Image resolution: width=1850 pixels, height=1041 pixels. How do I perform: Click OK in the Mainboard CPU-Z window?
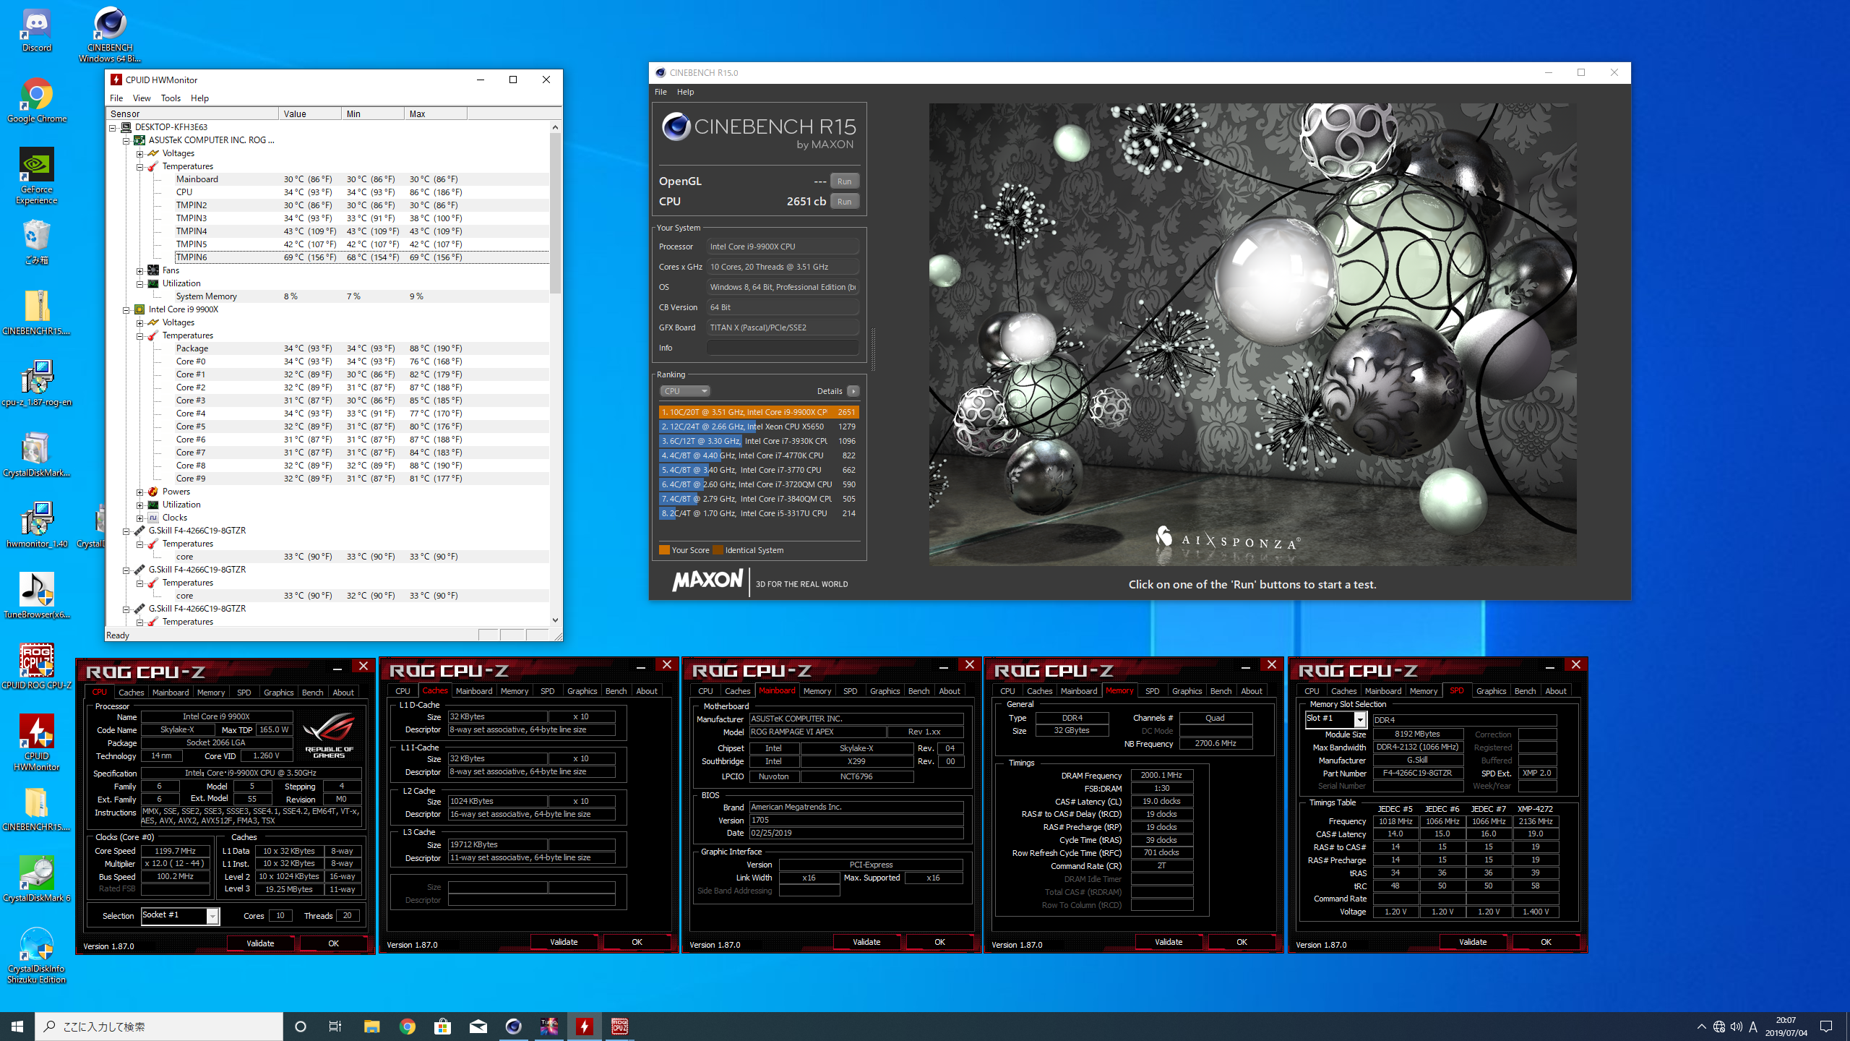tap(939, 942)
